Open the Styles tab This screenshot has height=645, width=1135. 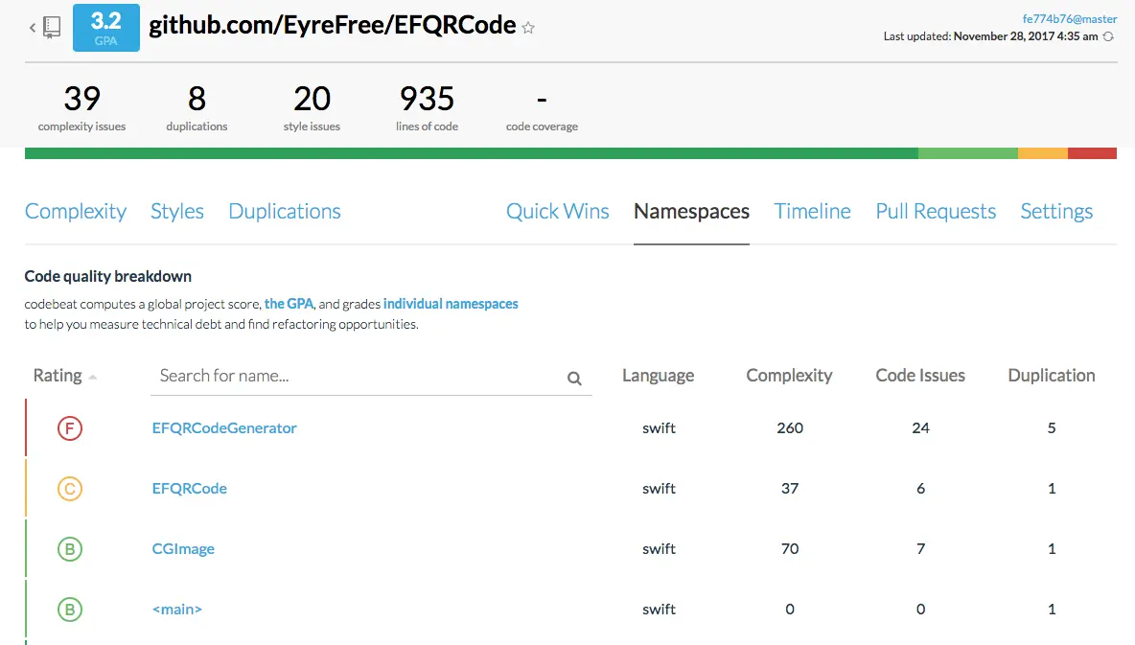tap(177, 212)
